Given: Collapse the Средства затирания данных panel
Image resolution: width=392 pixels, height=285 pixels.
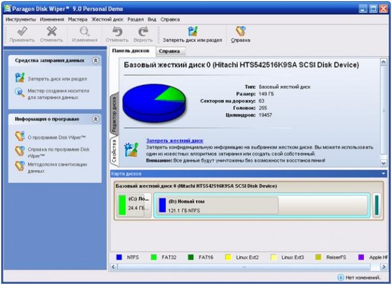Looking at the screenshot, I should coord(95,61).
